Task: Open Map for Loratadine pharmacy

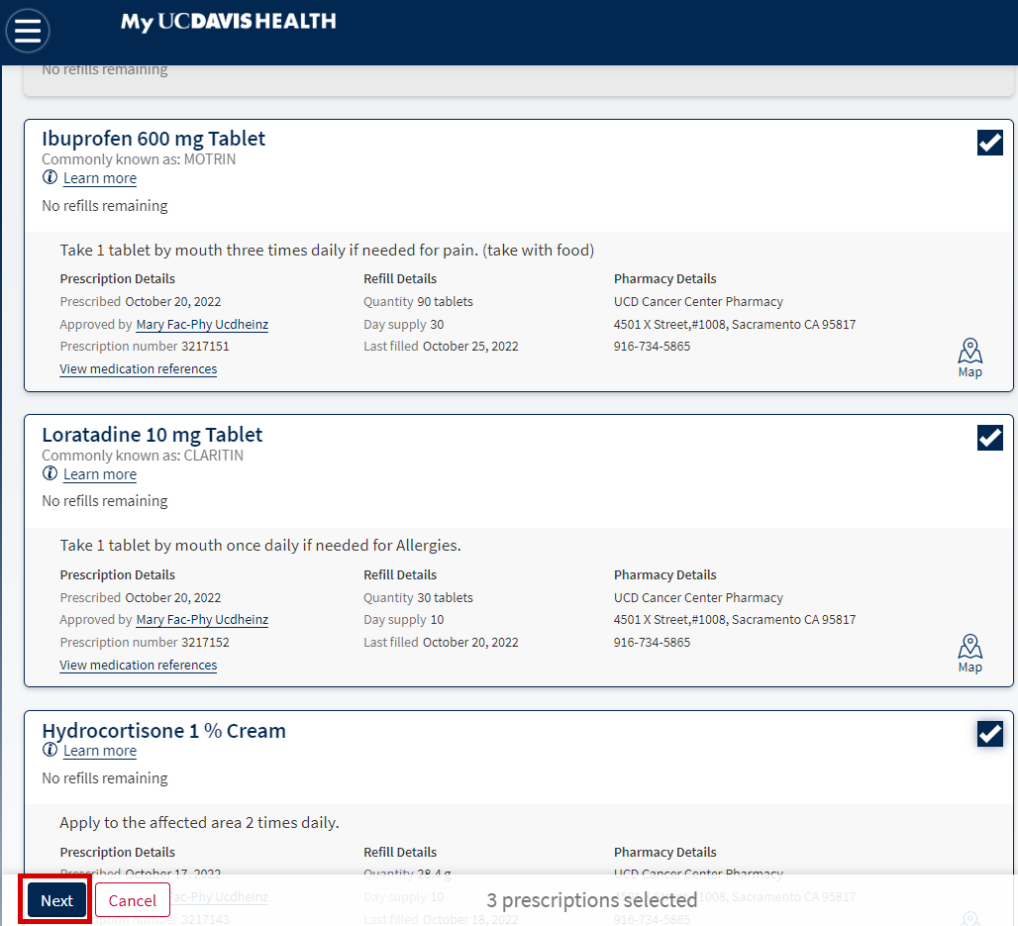Action: [969, 653]
